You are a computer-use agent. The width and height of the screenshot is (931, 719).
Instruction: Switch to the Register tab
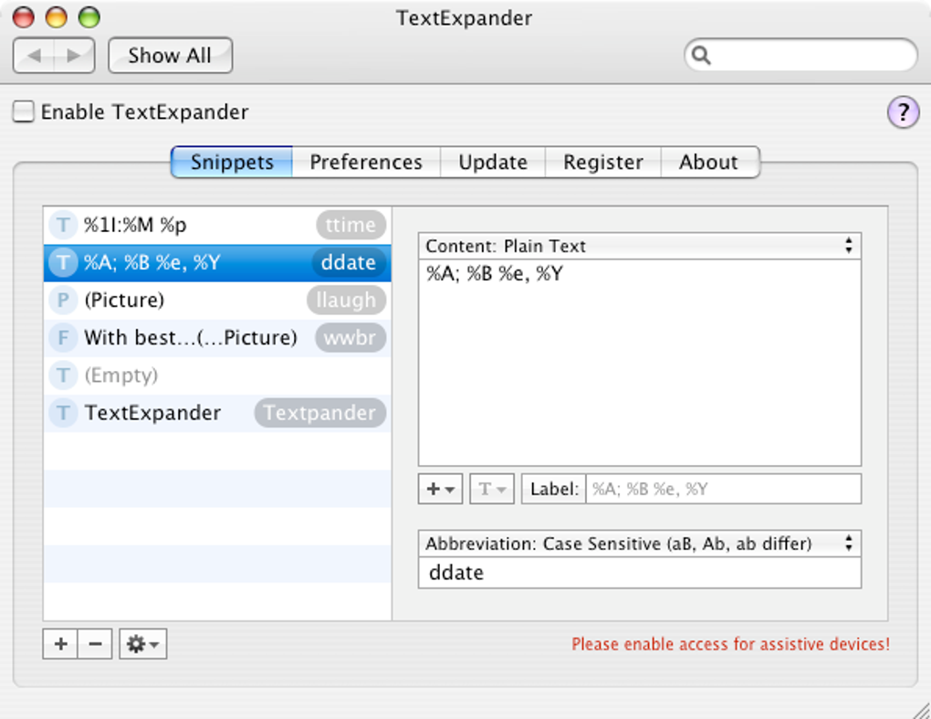click(602, 163)
